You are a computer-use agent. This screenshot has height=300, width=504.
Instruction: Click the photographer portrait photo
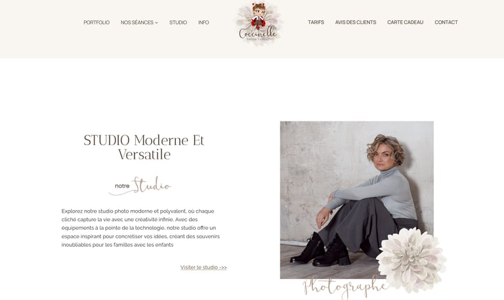point(357,200)
